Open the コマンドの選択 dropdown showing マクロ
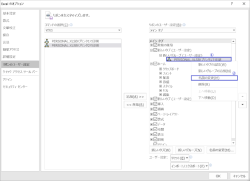Screen dimensions: 250x181 click(x=83, y=30)
